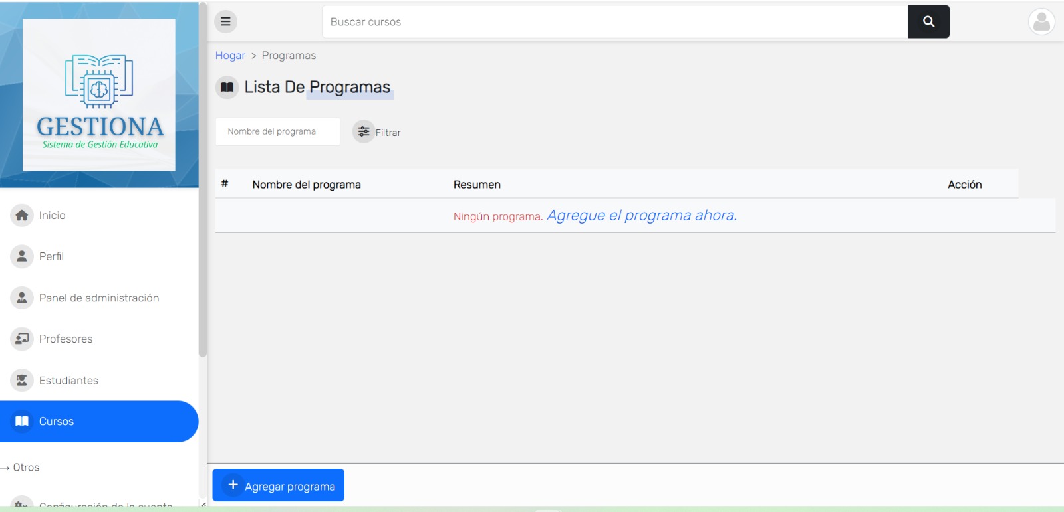The width and height of the screenshot is (1064, 512).
Task: Click the Cursos book icon
Action: coord(22,421)
